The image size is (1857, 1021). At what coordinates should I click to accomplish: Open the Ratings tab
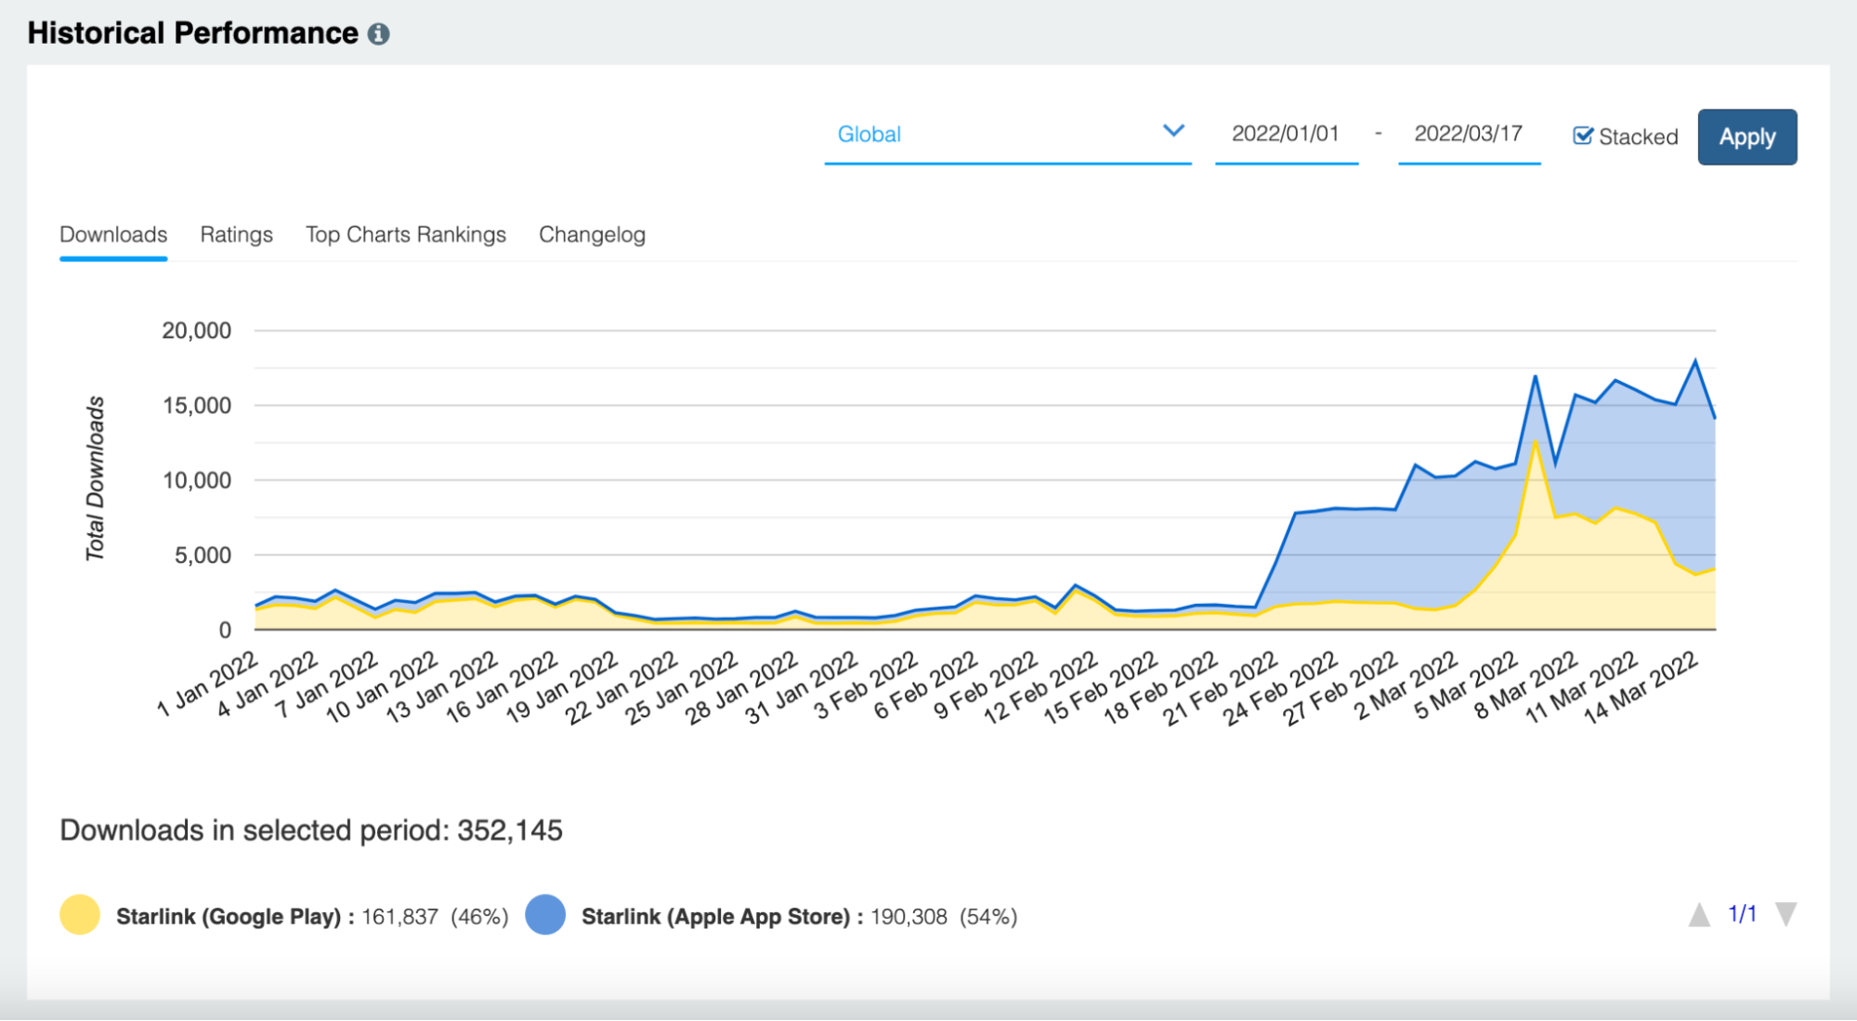(x=236, y=235)
